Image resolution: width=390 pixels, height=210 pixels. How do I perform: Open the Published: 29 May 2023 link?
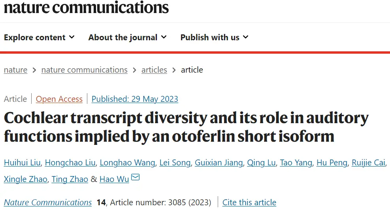click(135, 99)
